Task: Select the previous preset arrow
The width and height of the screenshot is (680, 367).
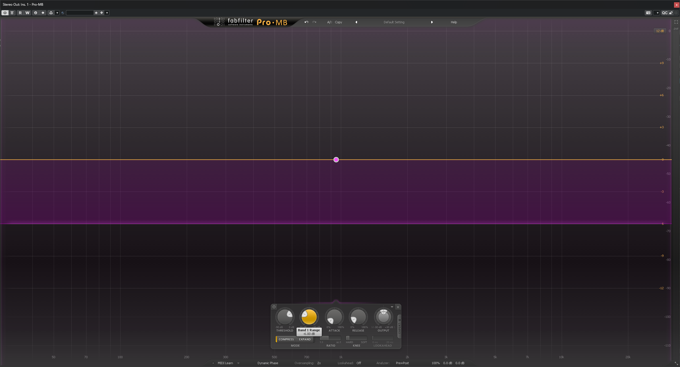Action: [x=356, y=22]
